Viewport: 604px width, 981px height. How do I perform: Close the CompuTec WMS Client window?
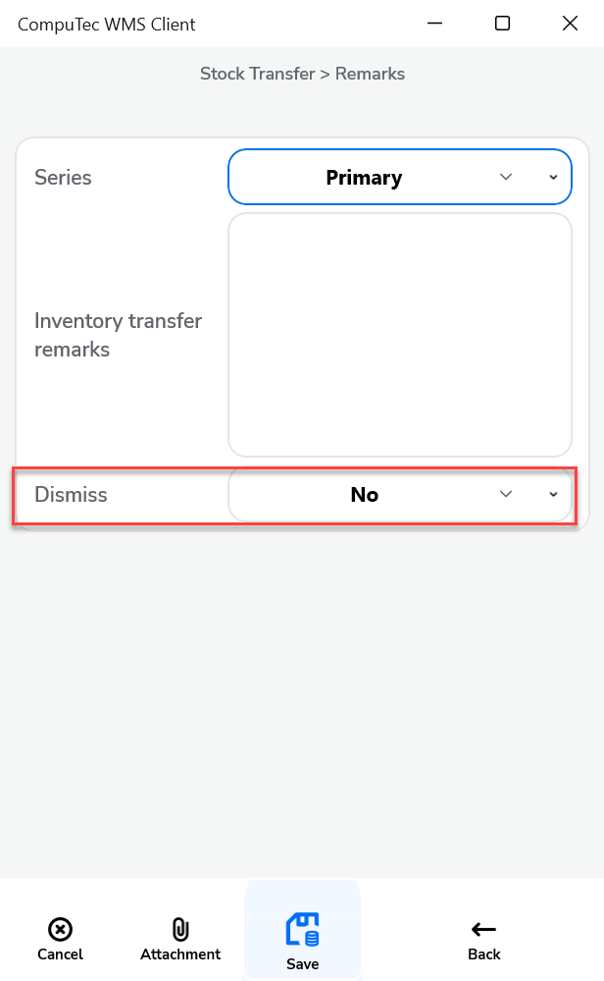coord(570,24)
